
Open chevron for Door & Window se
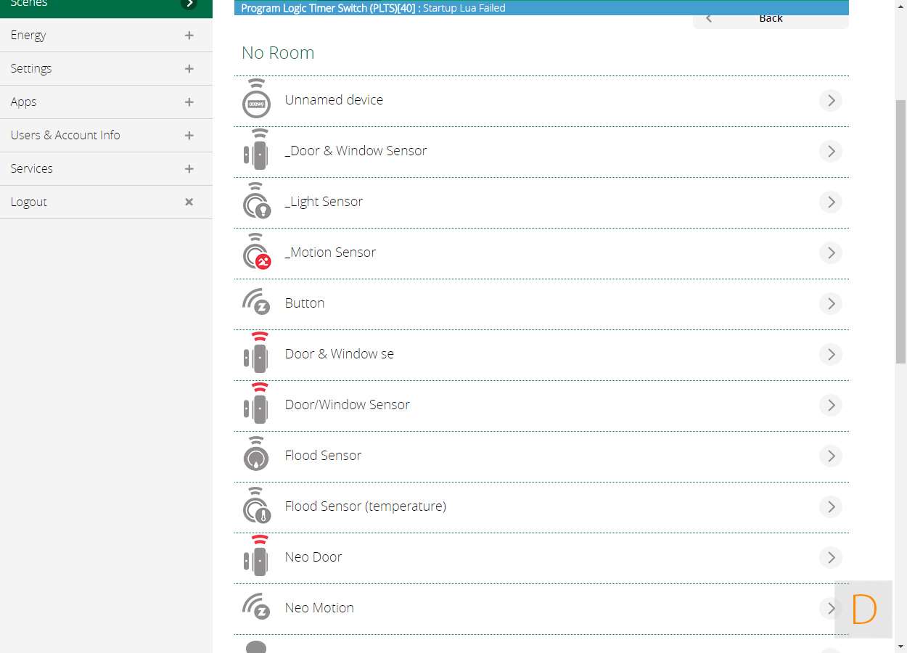tap(831, 354)
